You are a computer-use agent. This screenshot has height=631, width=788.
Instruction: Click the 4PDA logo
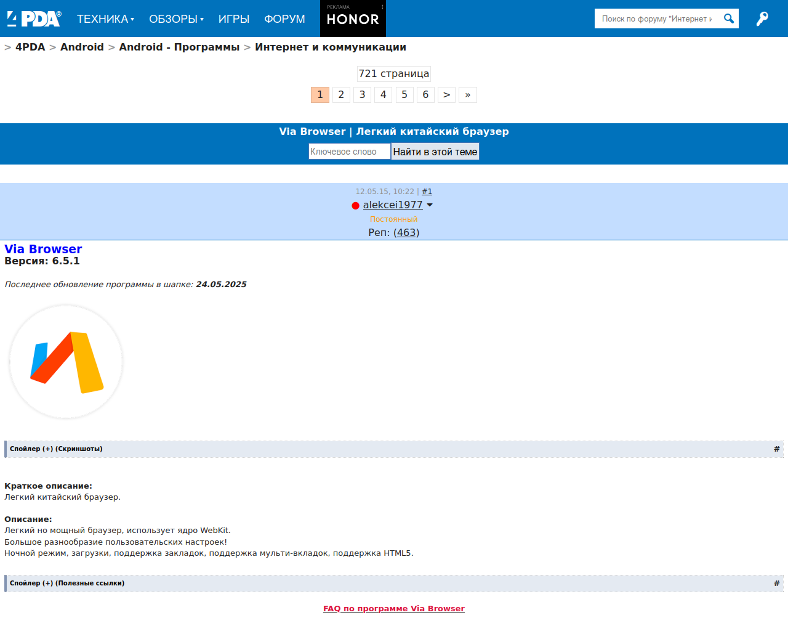point(34,18)
